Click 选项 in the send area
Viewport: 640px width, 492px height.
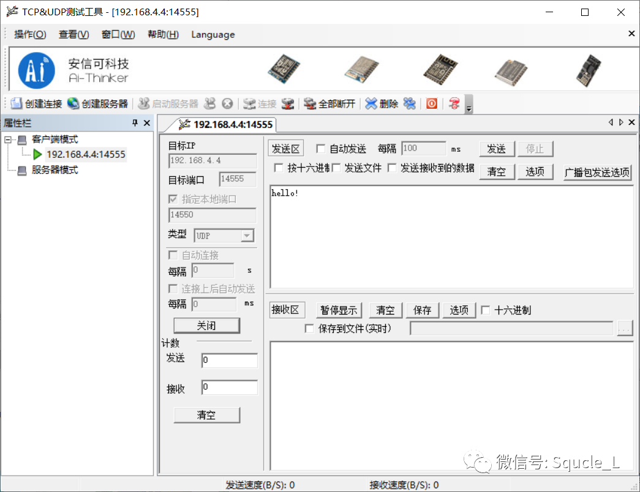click(x=535, y=171)
